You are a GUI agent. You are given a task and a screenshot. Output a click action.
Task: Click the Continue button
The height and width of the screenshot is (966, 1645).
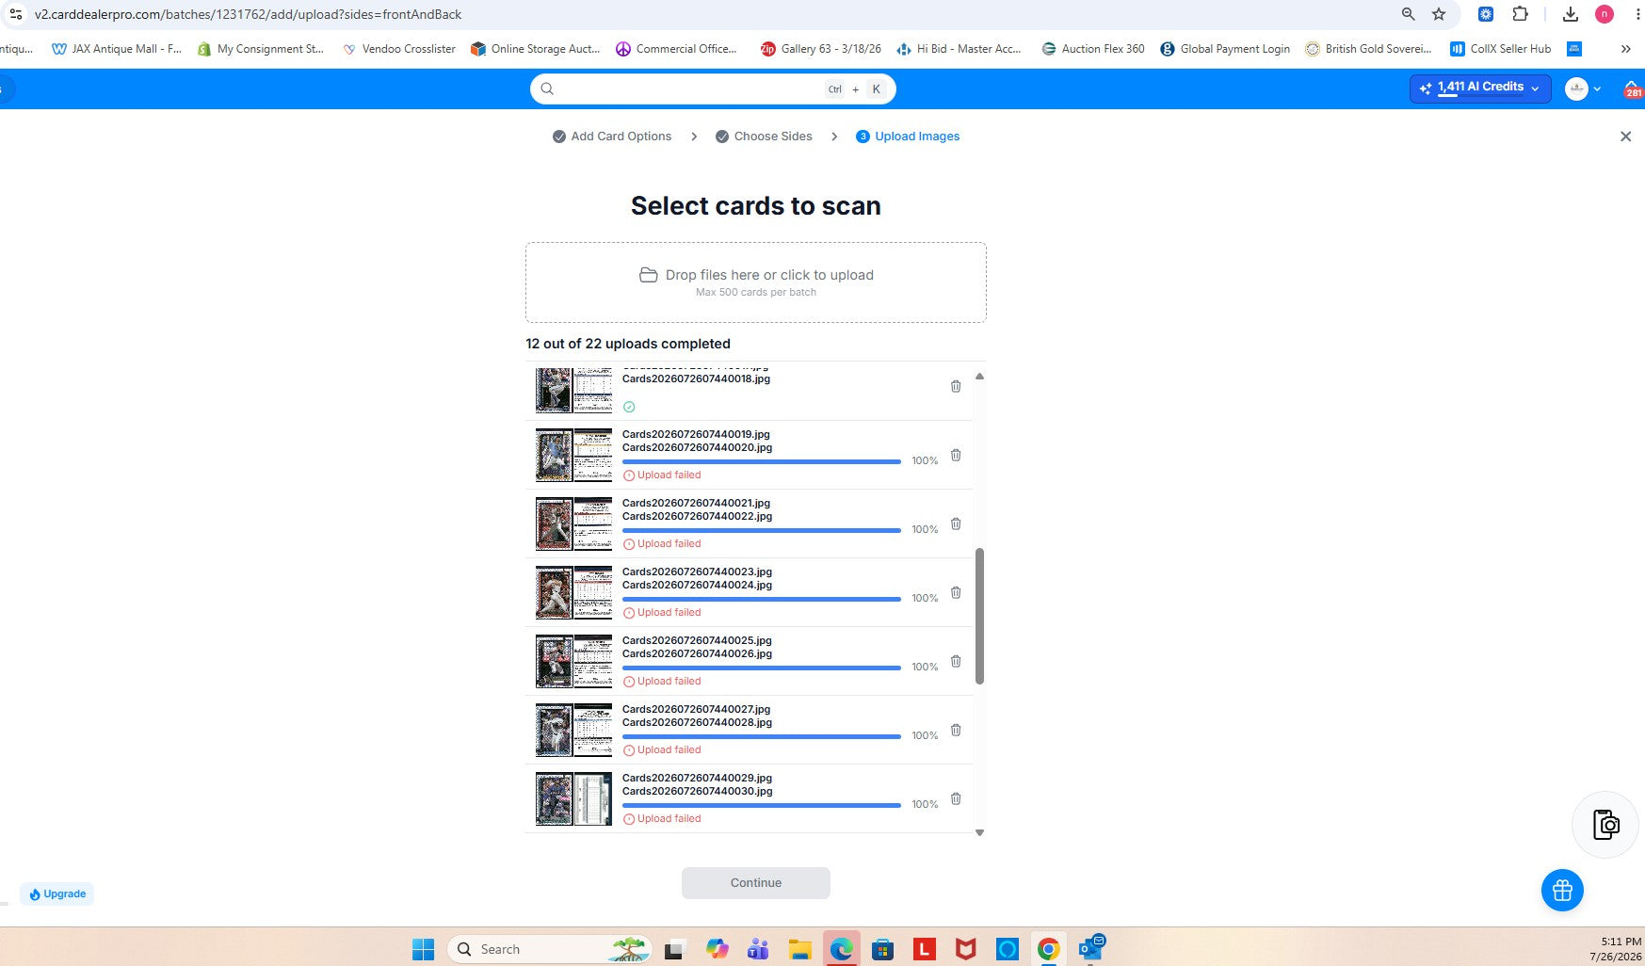click(x=756, y=883)
